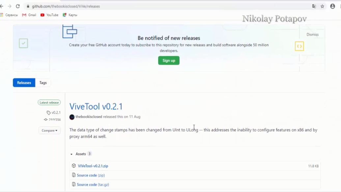Dismiss the release notification banner
The image size is (341, 192).
tap(313, 35)
